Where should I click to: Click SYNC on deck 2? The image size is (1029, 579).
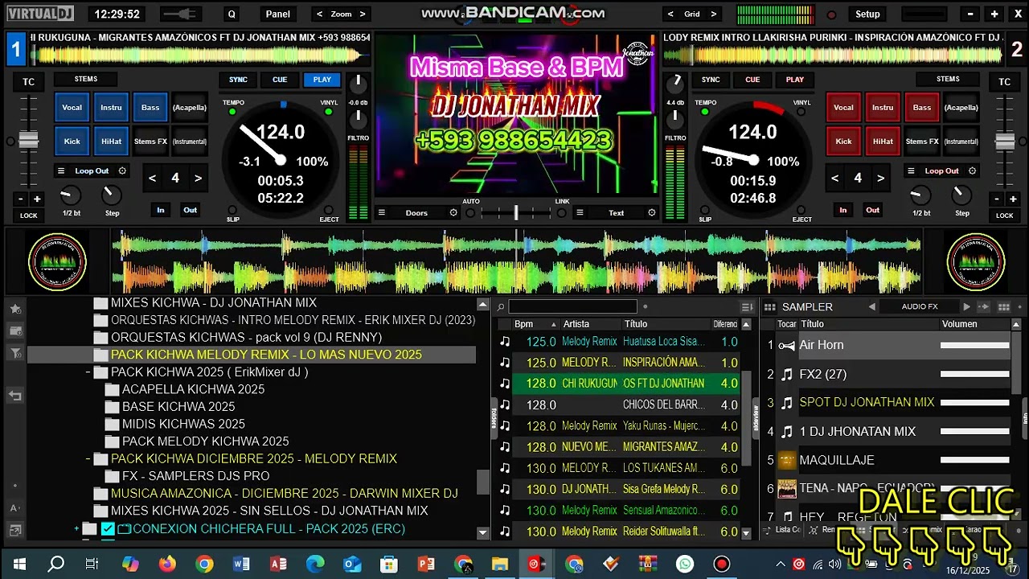pyautogui.click(x=711, y=80)
